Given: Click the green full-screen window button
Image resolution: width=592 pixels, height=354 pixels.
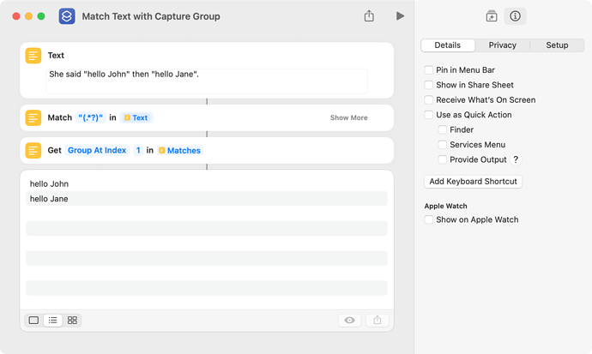Looking at the screenshot, I should pos(41,16).
